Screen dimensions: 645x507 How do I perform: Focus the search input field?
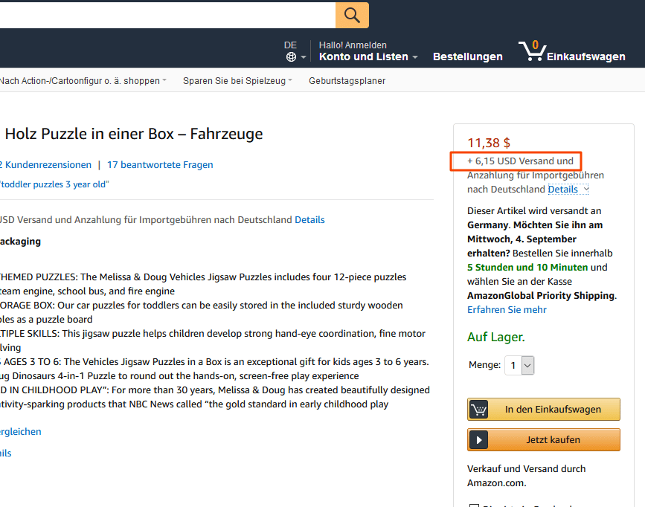[164, 15]
